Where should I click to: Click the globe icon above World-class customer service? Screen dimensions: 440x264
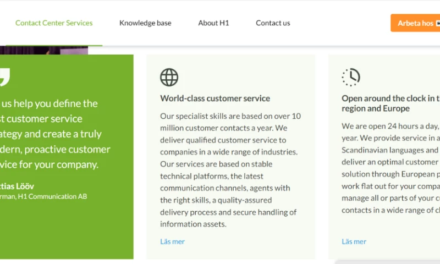pos(169,78)
